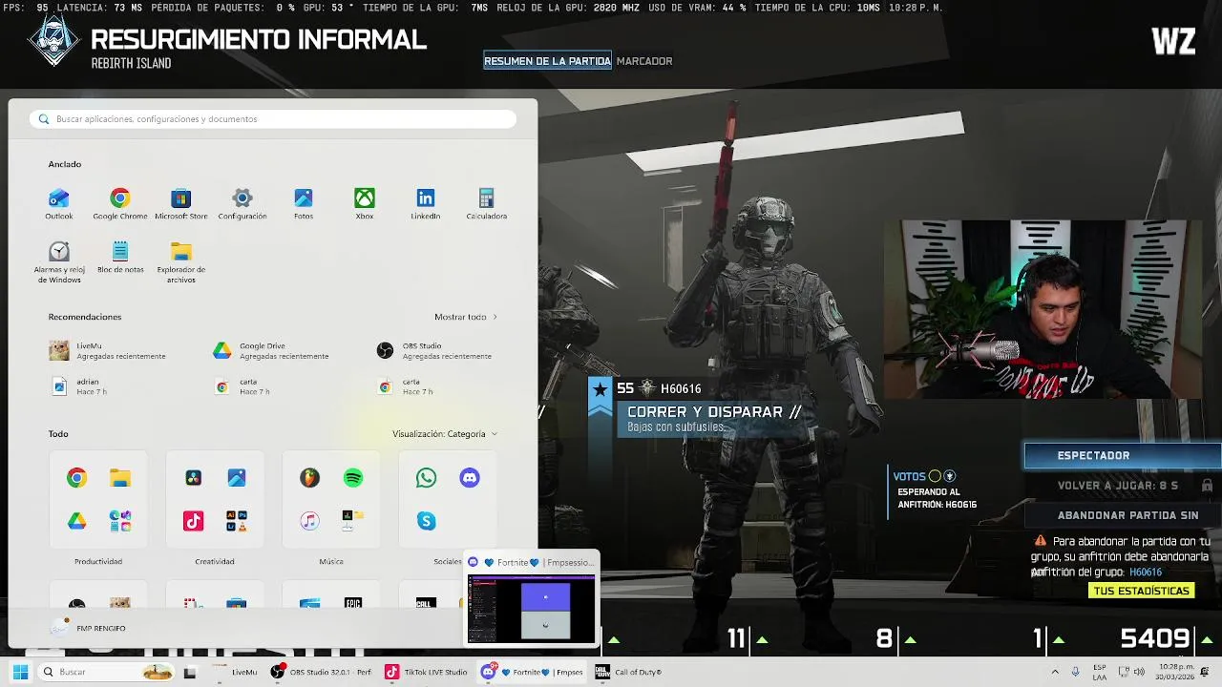Open the folder icon in Productividad group
This screenshot has width=1222, height=687.
pyautogui.click(x=120, y=478)
